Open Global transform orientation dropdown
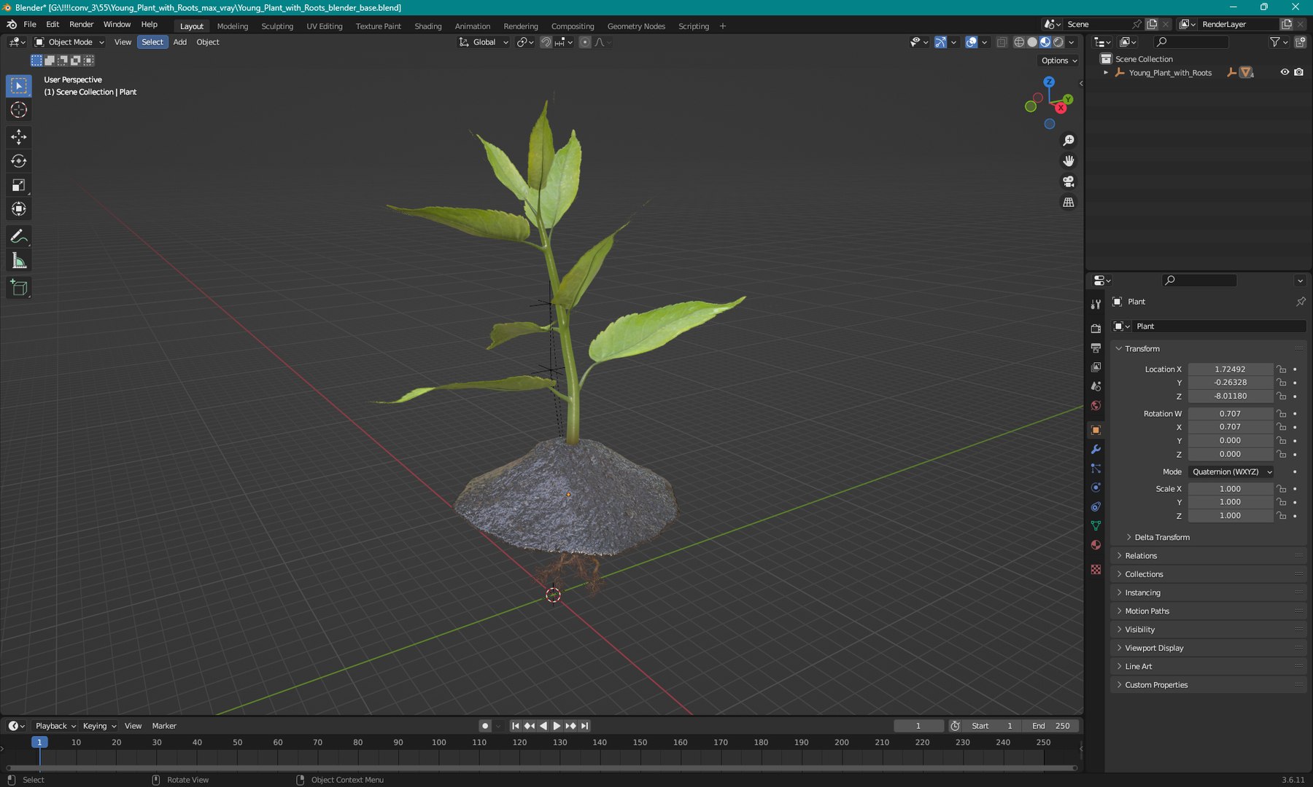Viewport: 1313px width, 787px height. [x=484, y=42]
